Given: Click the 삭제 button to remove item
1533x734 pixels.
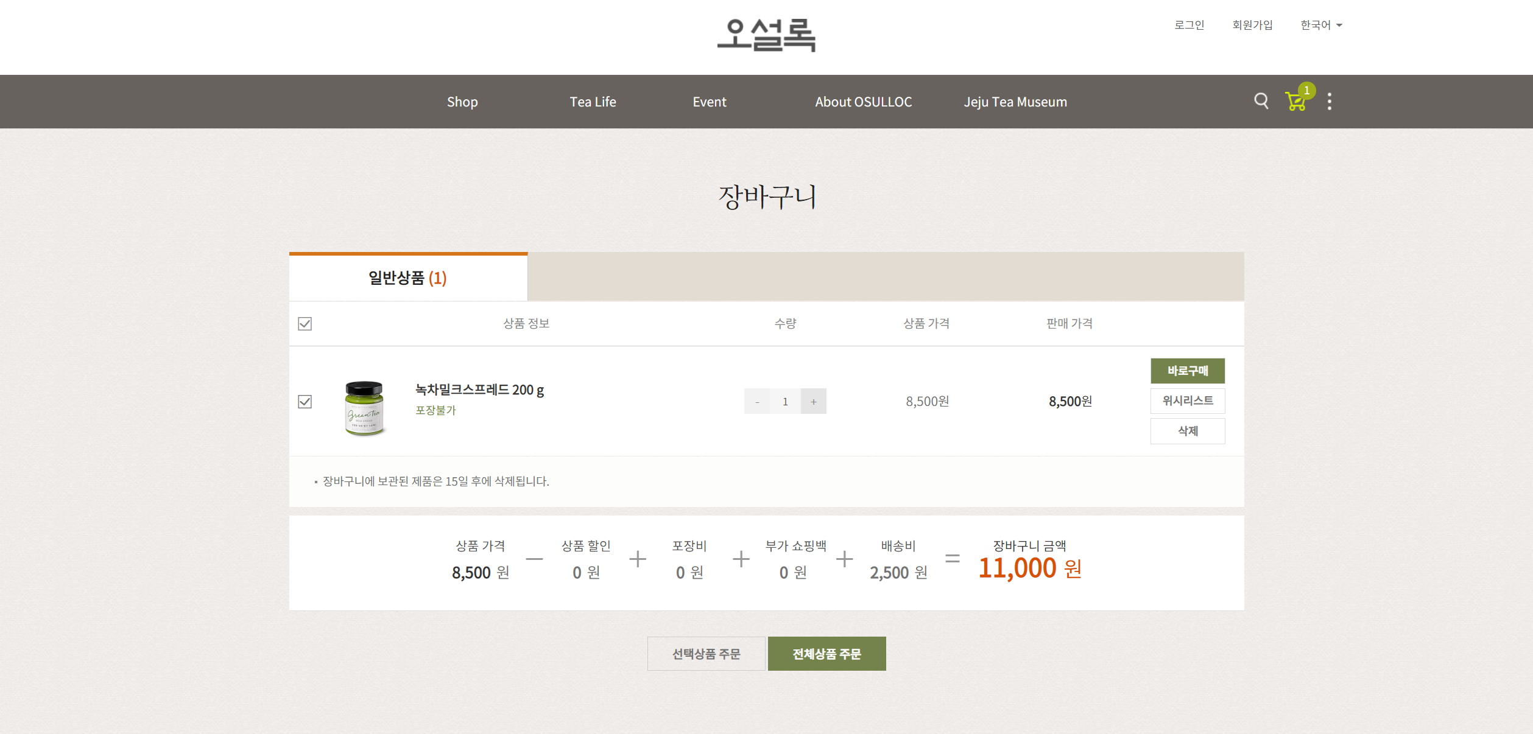Looking at the screenshot, I should pyautogui.click(x=1188, y=431).
